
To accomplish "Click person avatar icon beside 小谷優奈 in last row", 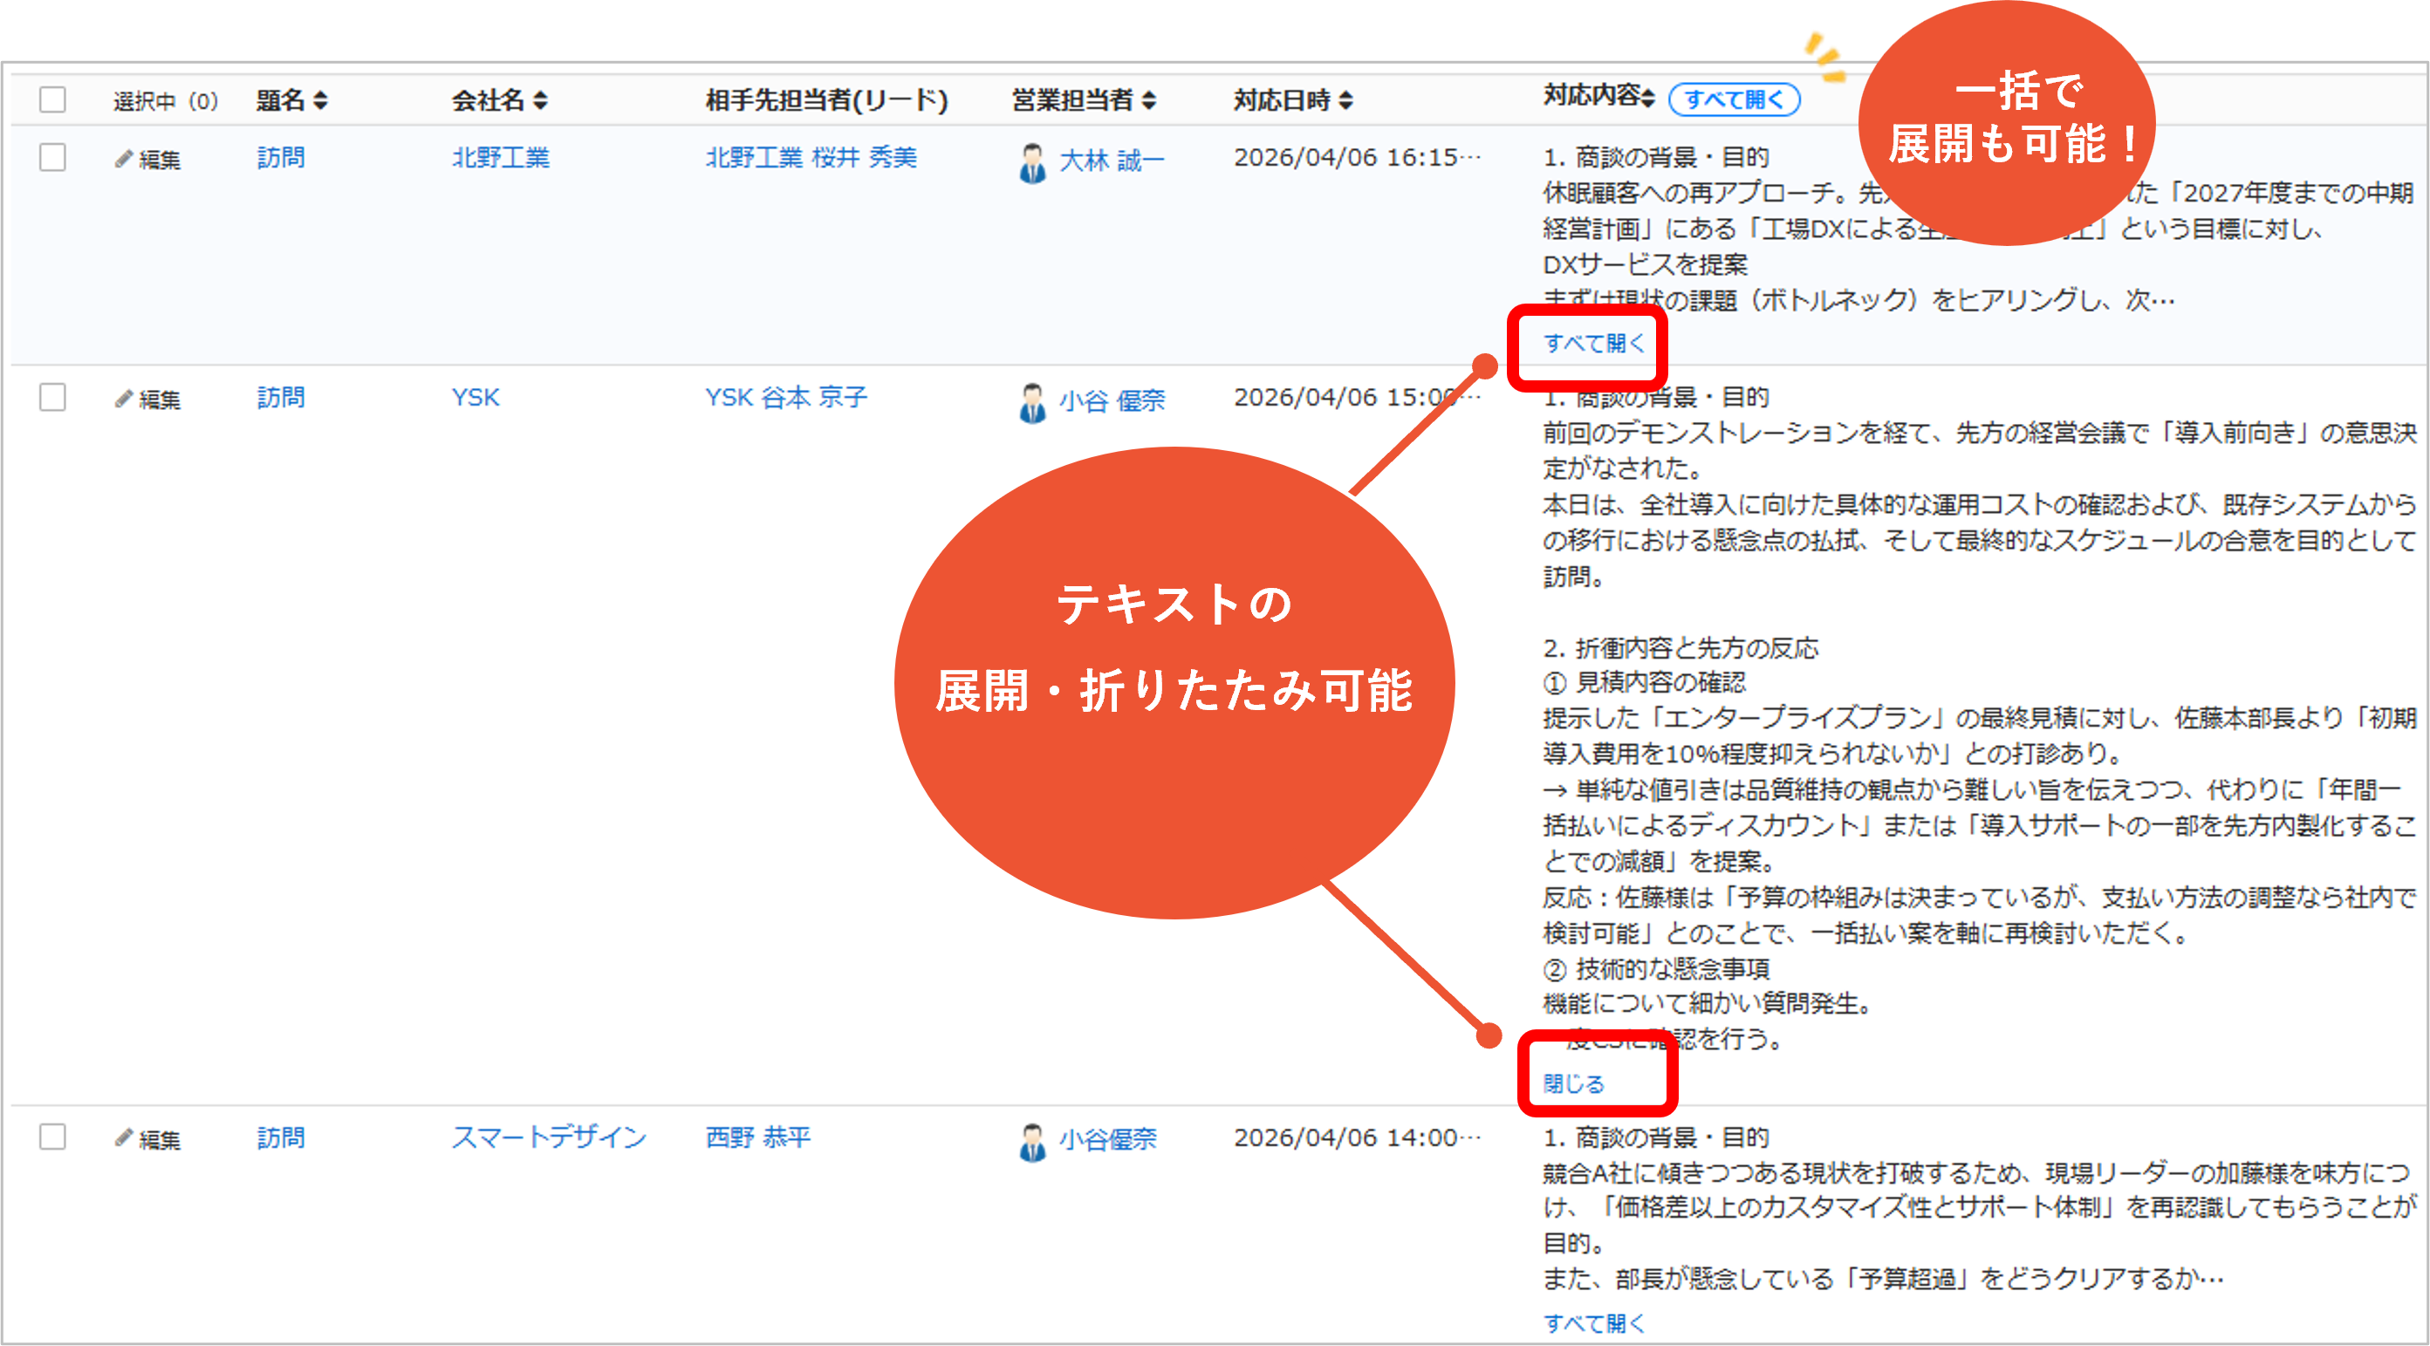I will point(1032,1142).
